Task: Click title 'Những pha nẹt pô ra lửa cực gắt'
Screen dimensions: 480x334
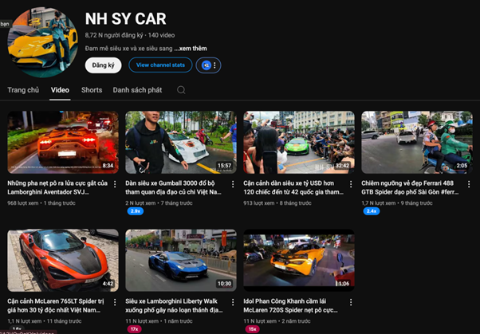Action: pyautogui.click(x=57, y=187)
